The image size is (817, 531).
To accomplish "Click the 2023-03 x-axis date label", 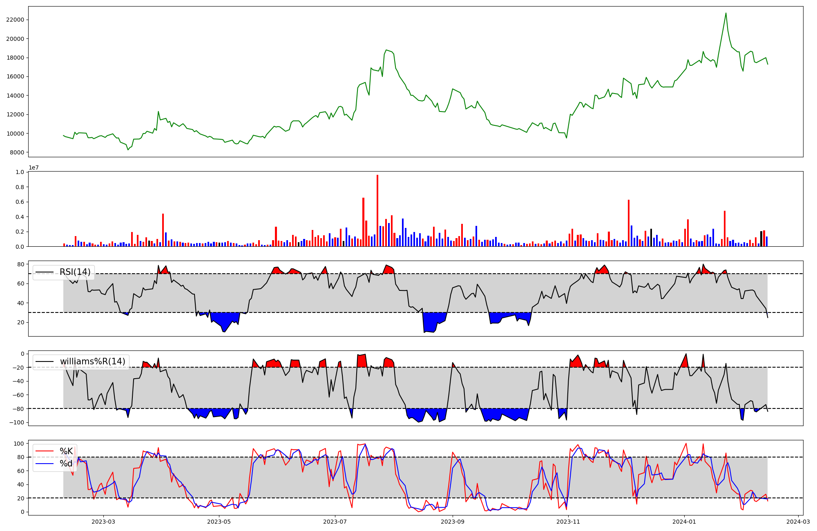I will pos(103,522).
